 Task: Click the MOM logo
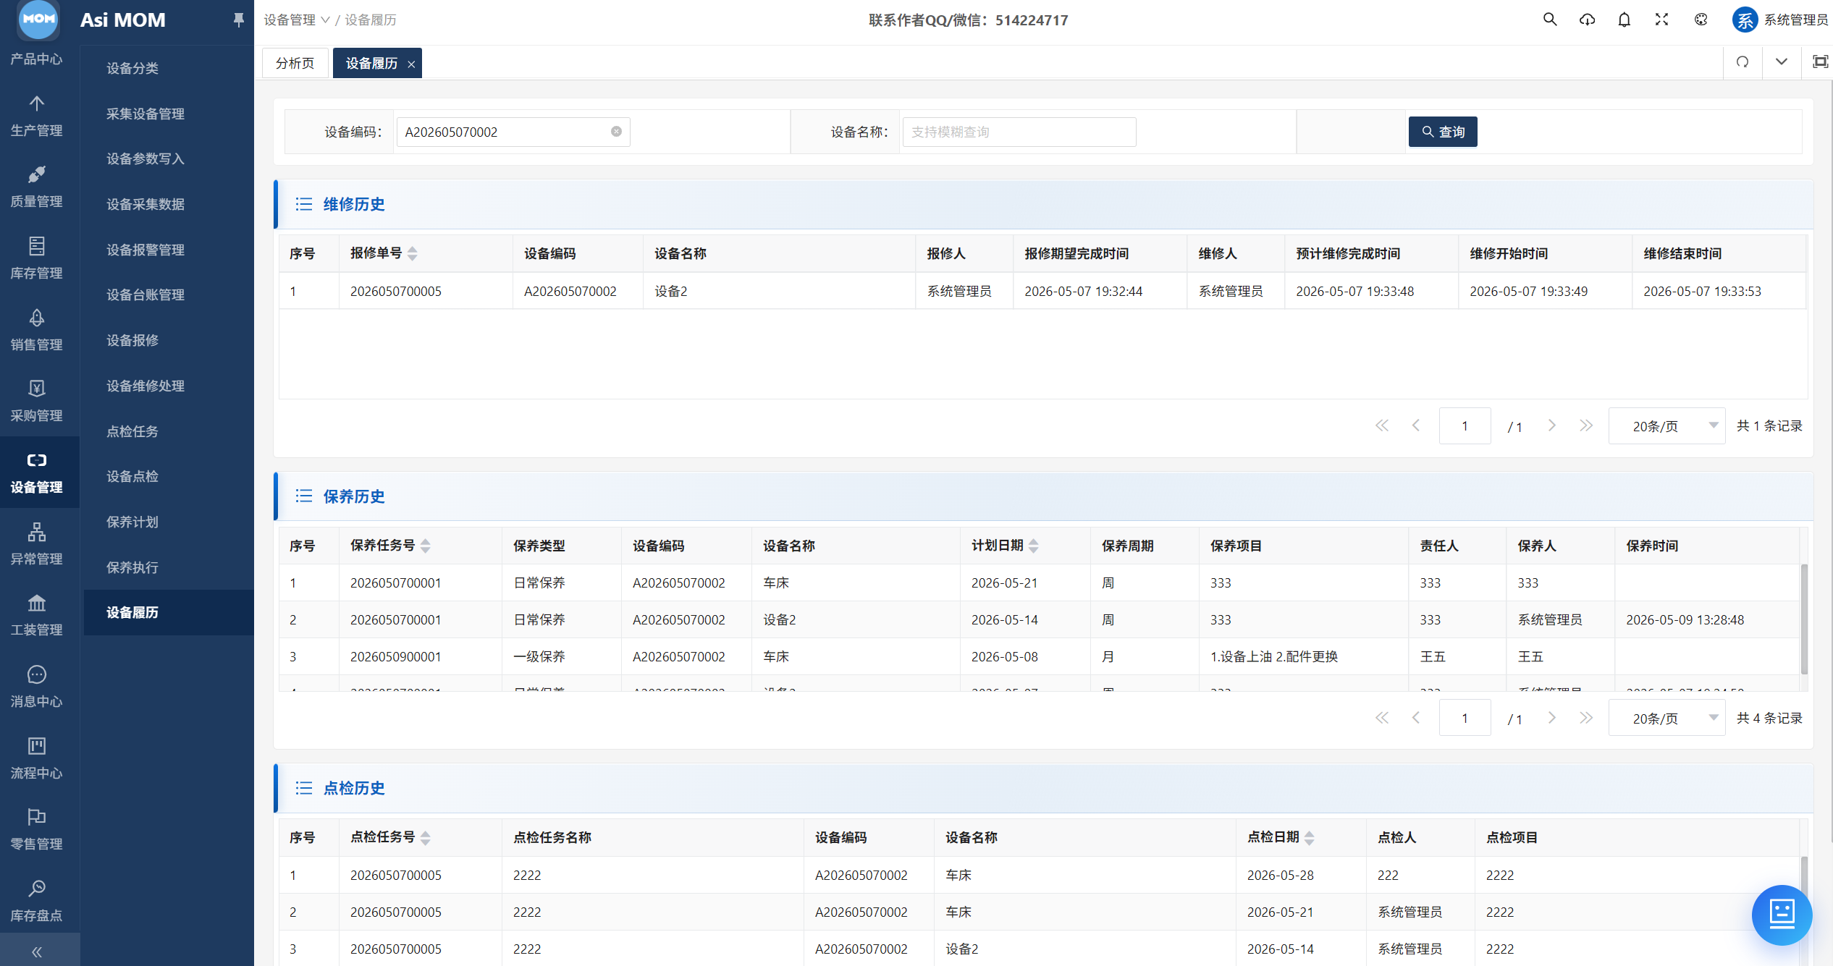click(38, 19)
